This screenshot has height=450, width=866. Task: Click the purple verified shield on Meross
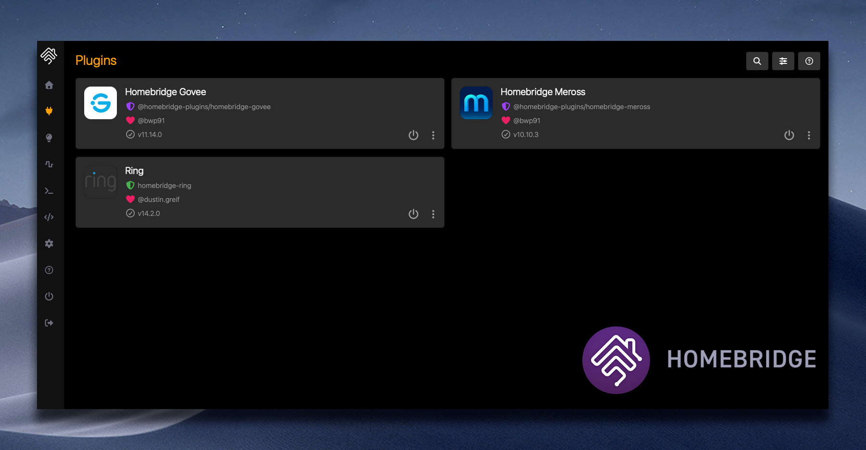pos(506,106)
